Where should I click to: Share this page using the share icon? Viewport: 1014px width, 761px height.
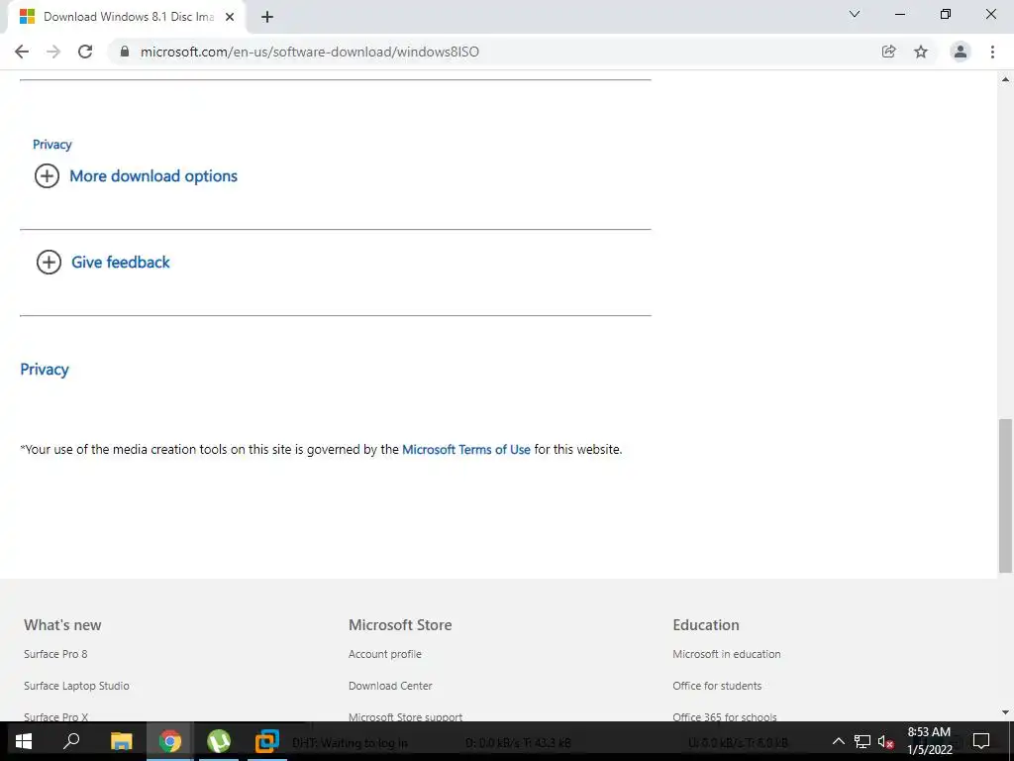coord(888,52)
